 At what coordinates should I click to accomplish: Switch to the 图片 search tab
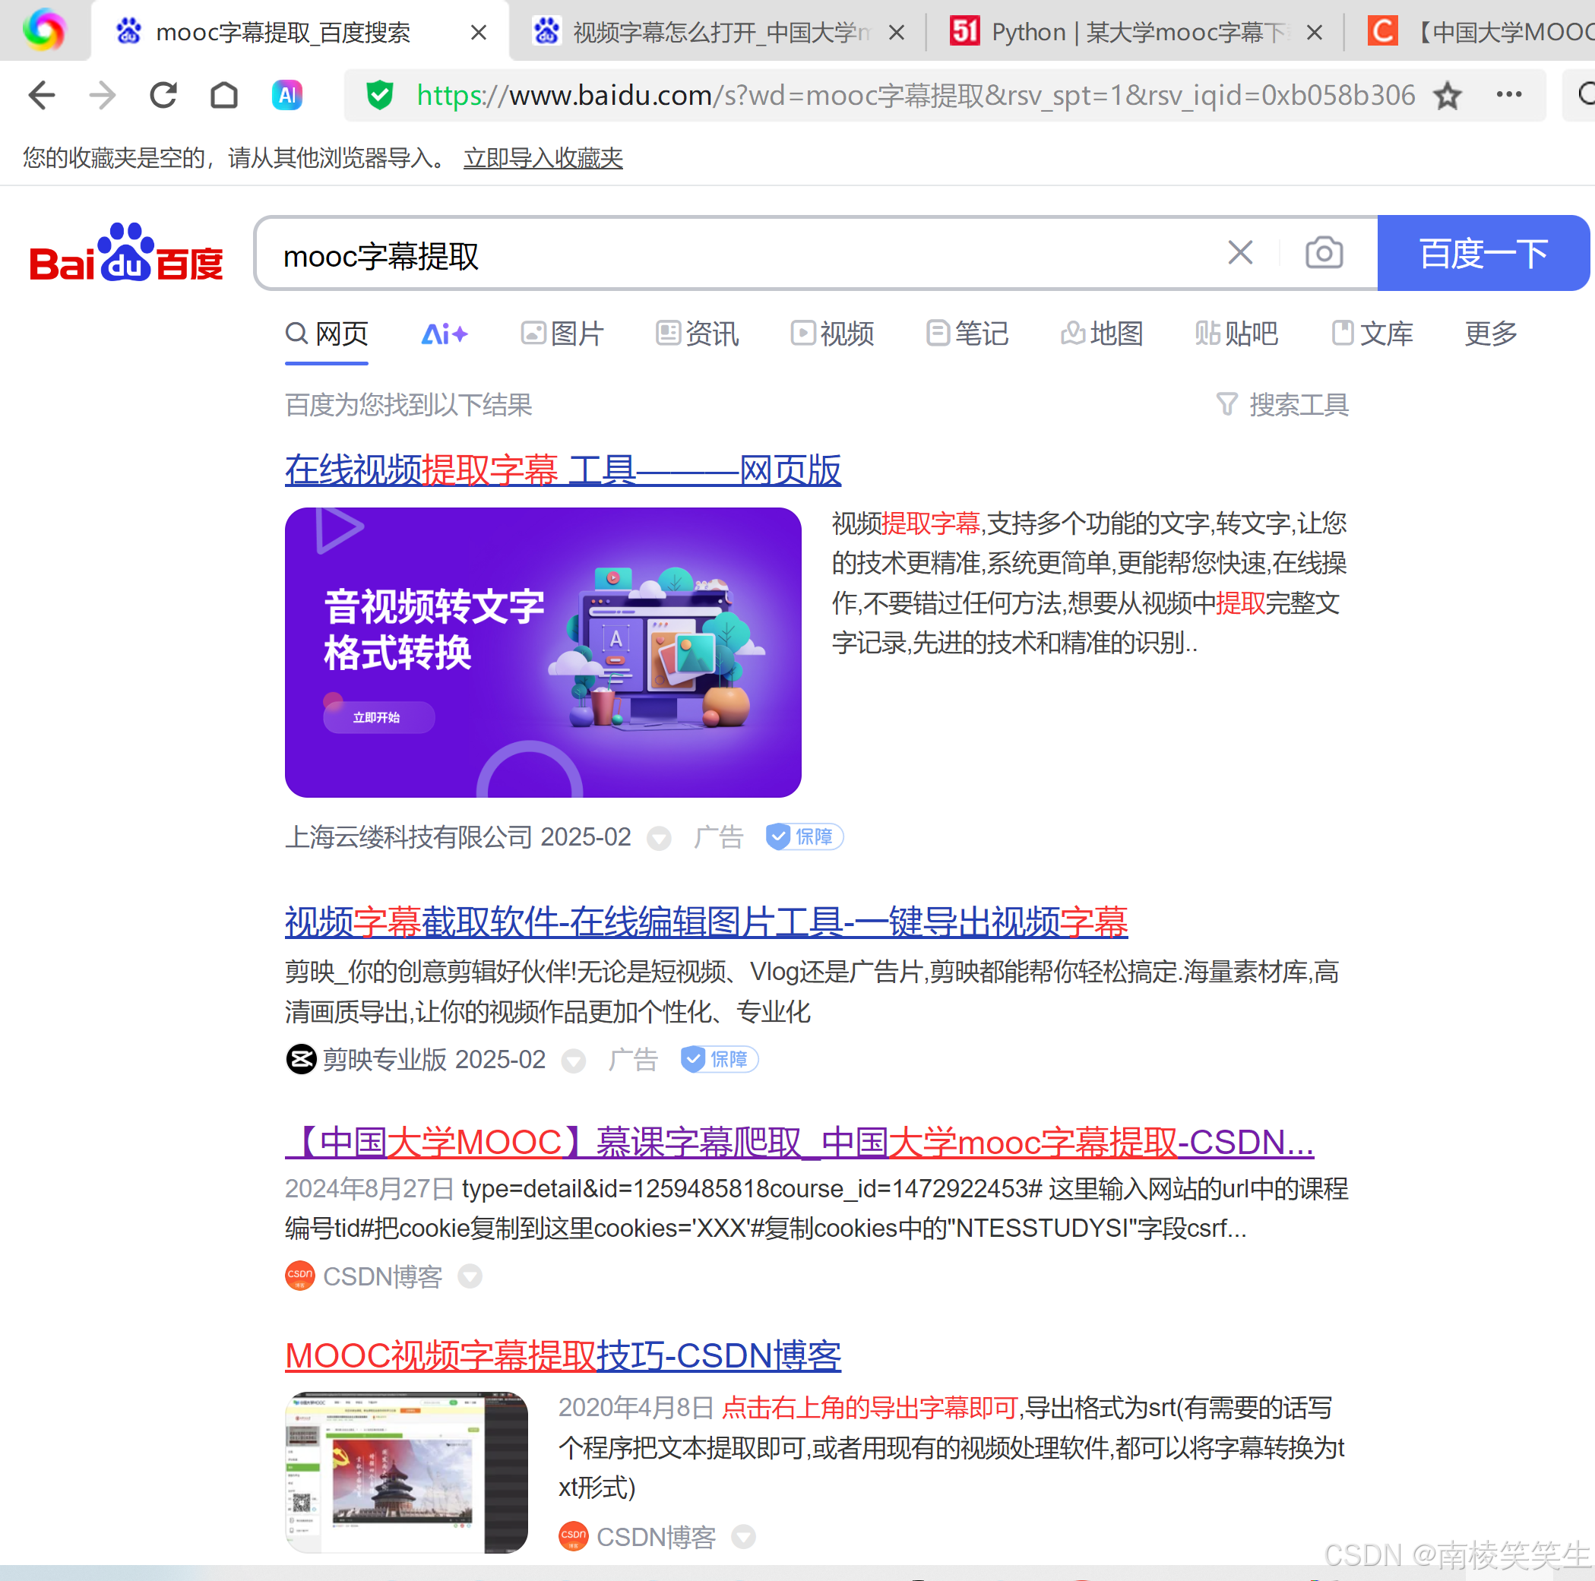pyautogui.click(x=563, y=334)
